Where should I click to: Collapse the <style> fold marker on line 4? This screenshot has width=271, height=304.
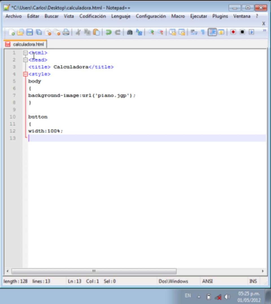[25, 74]
